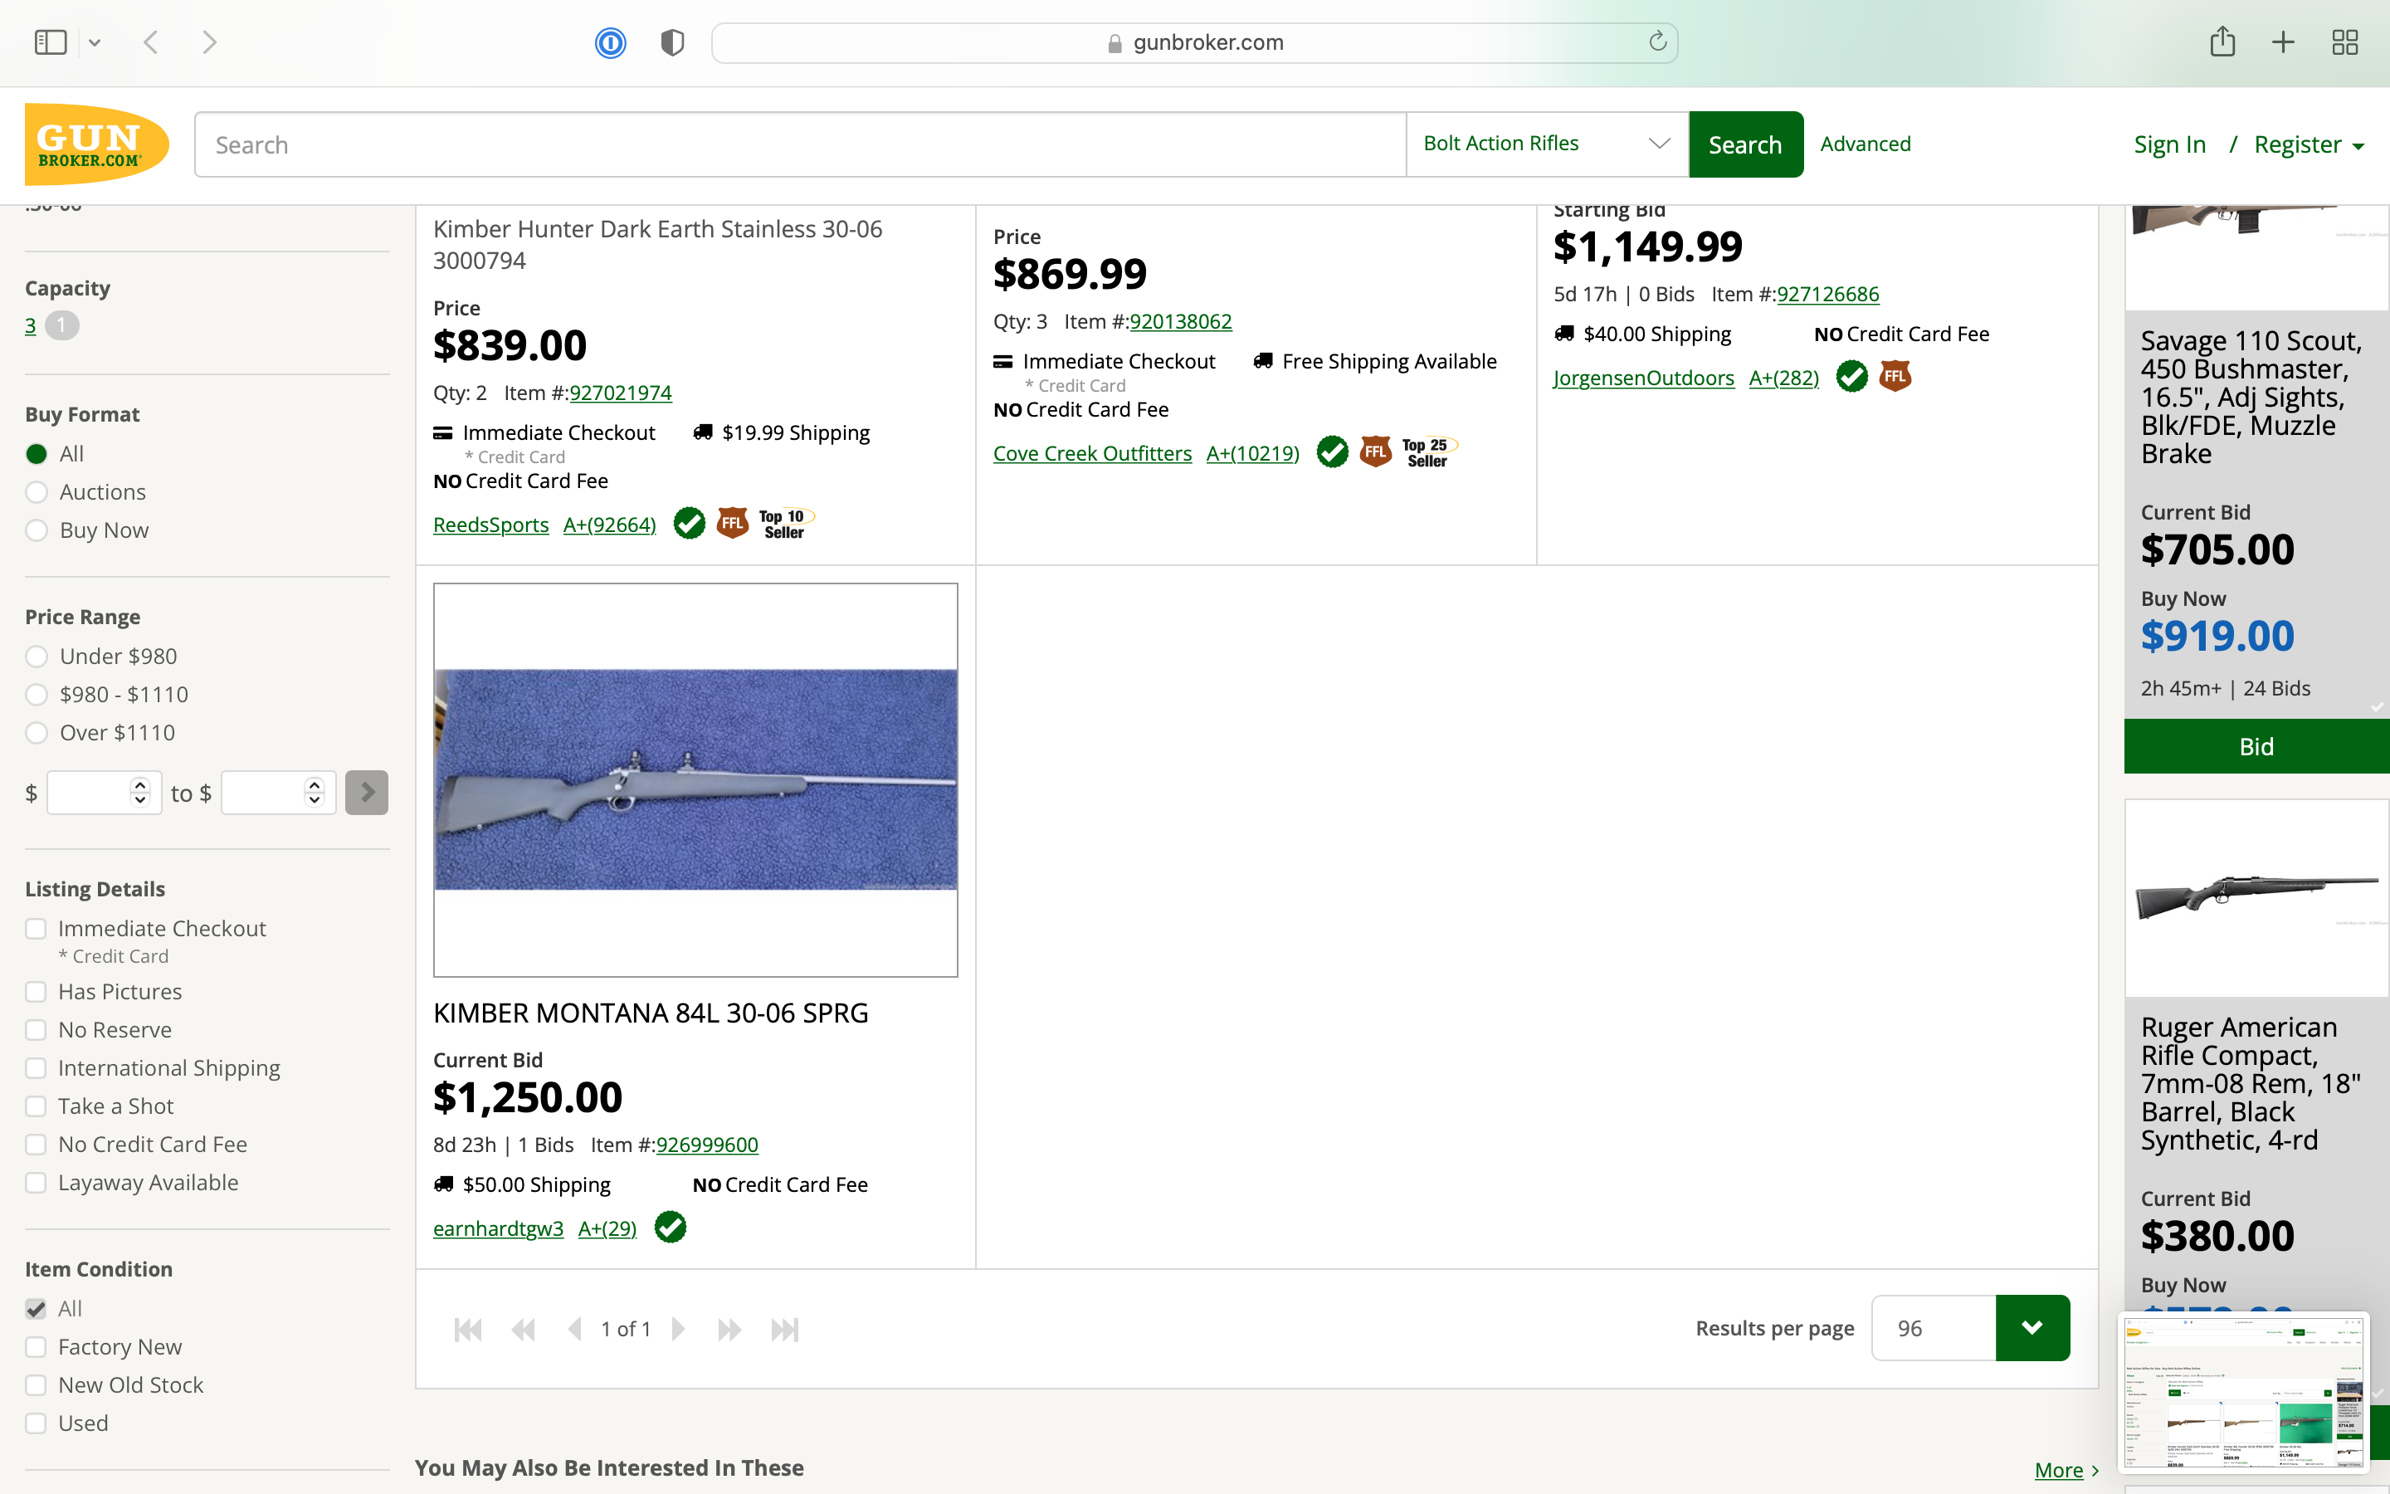The image size is (2390, 1494).
Task: Click Sign In link
Action: 2170,145
